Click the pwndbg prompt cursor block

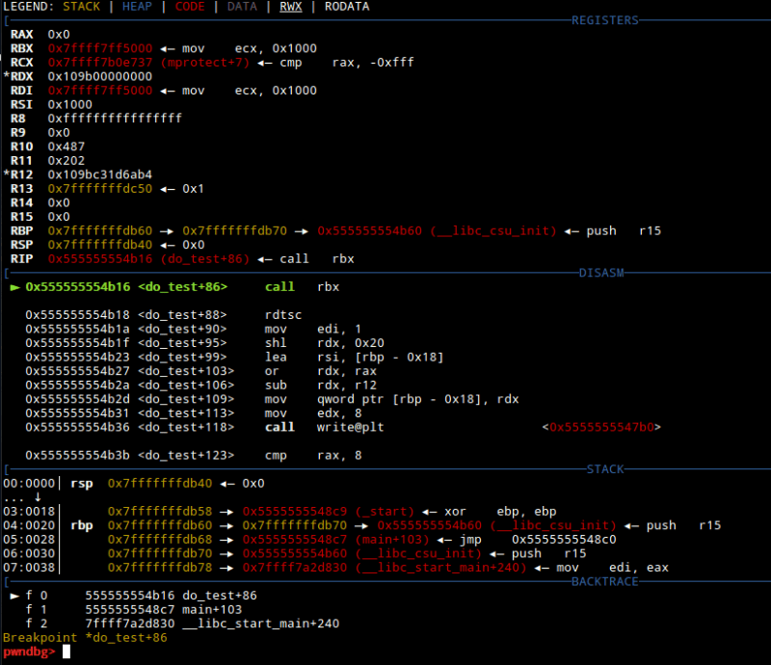(66, 652)
